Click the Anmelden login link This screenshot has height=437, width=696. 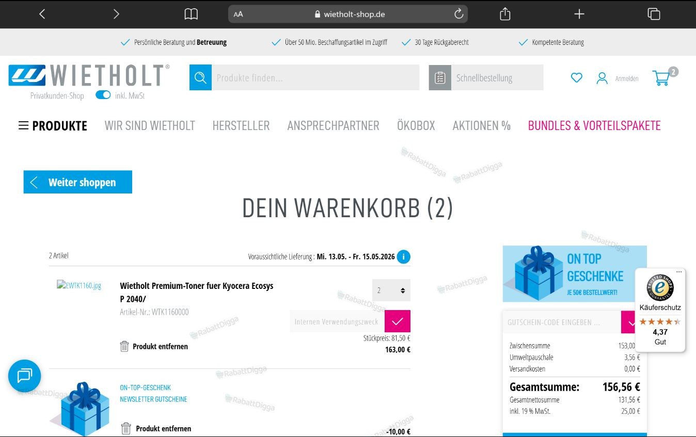pos(627,78)
